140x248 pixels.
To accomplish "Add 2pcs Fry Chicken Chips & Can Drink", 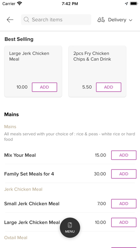I will pyautogui.click(x=109, y=87).
